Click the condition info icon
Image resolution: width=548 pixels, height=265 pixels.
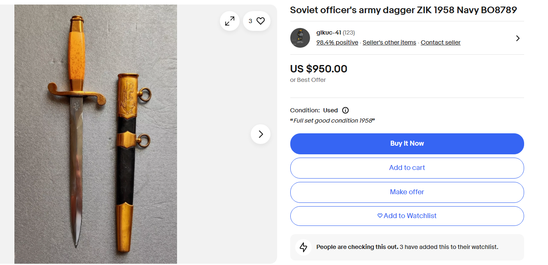(345, 110)
